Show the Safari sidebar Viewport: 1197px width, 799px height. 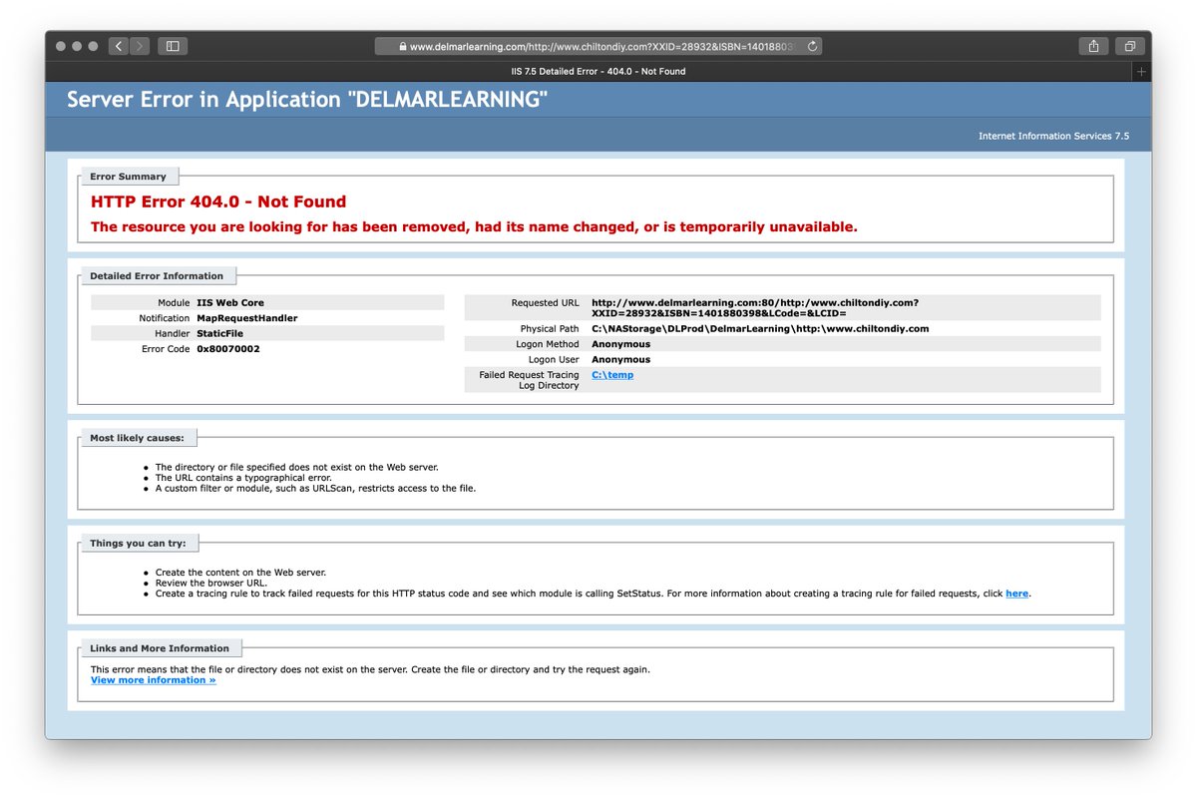[173, 46]
